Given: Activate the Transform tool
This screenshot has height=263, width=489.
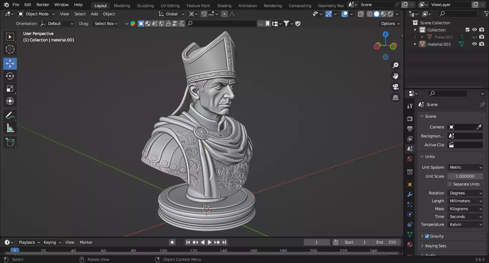Looking at the screenshot, I should point(10,101).
